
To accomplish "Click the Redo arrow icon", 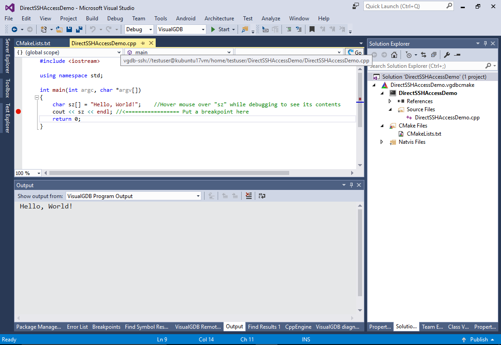I will pos(109,29).
